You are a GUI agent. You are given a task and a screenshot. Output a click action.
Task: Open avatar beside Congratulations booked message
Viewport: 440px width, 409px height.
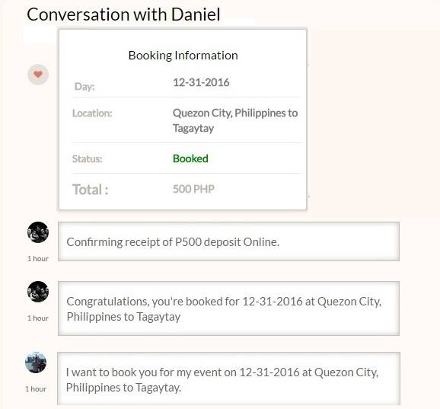[38, 292]
